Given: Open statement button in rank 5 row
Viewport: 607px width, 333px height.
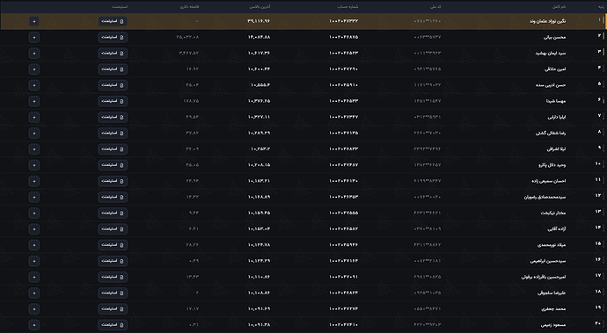Looking at the screenshot, I should [113, 85].
